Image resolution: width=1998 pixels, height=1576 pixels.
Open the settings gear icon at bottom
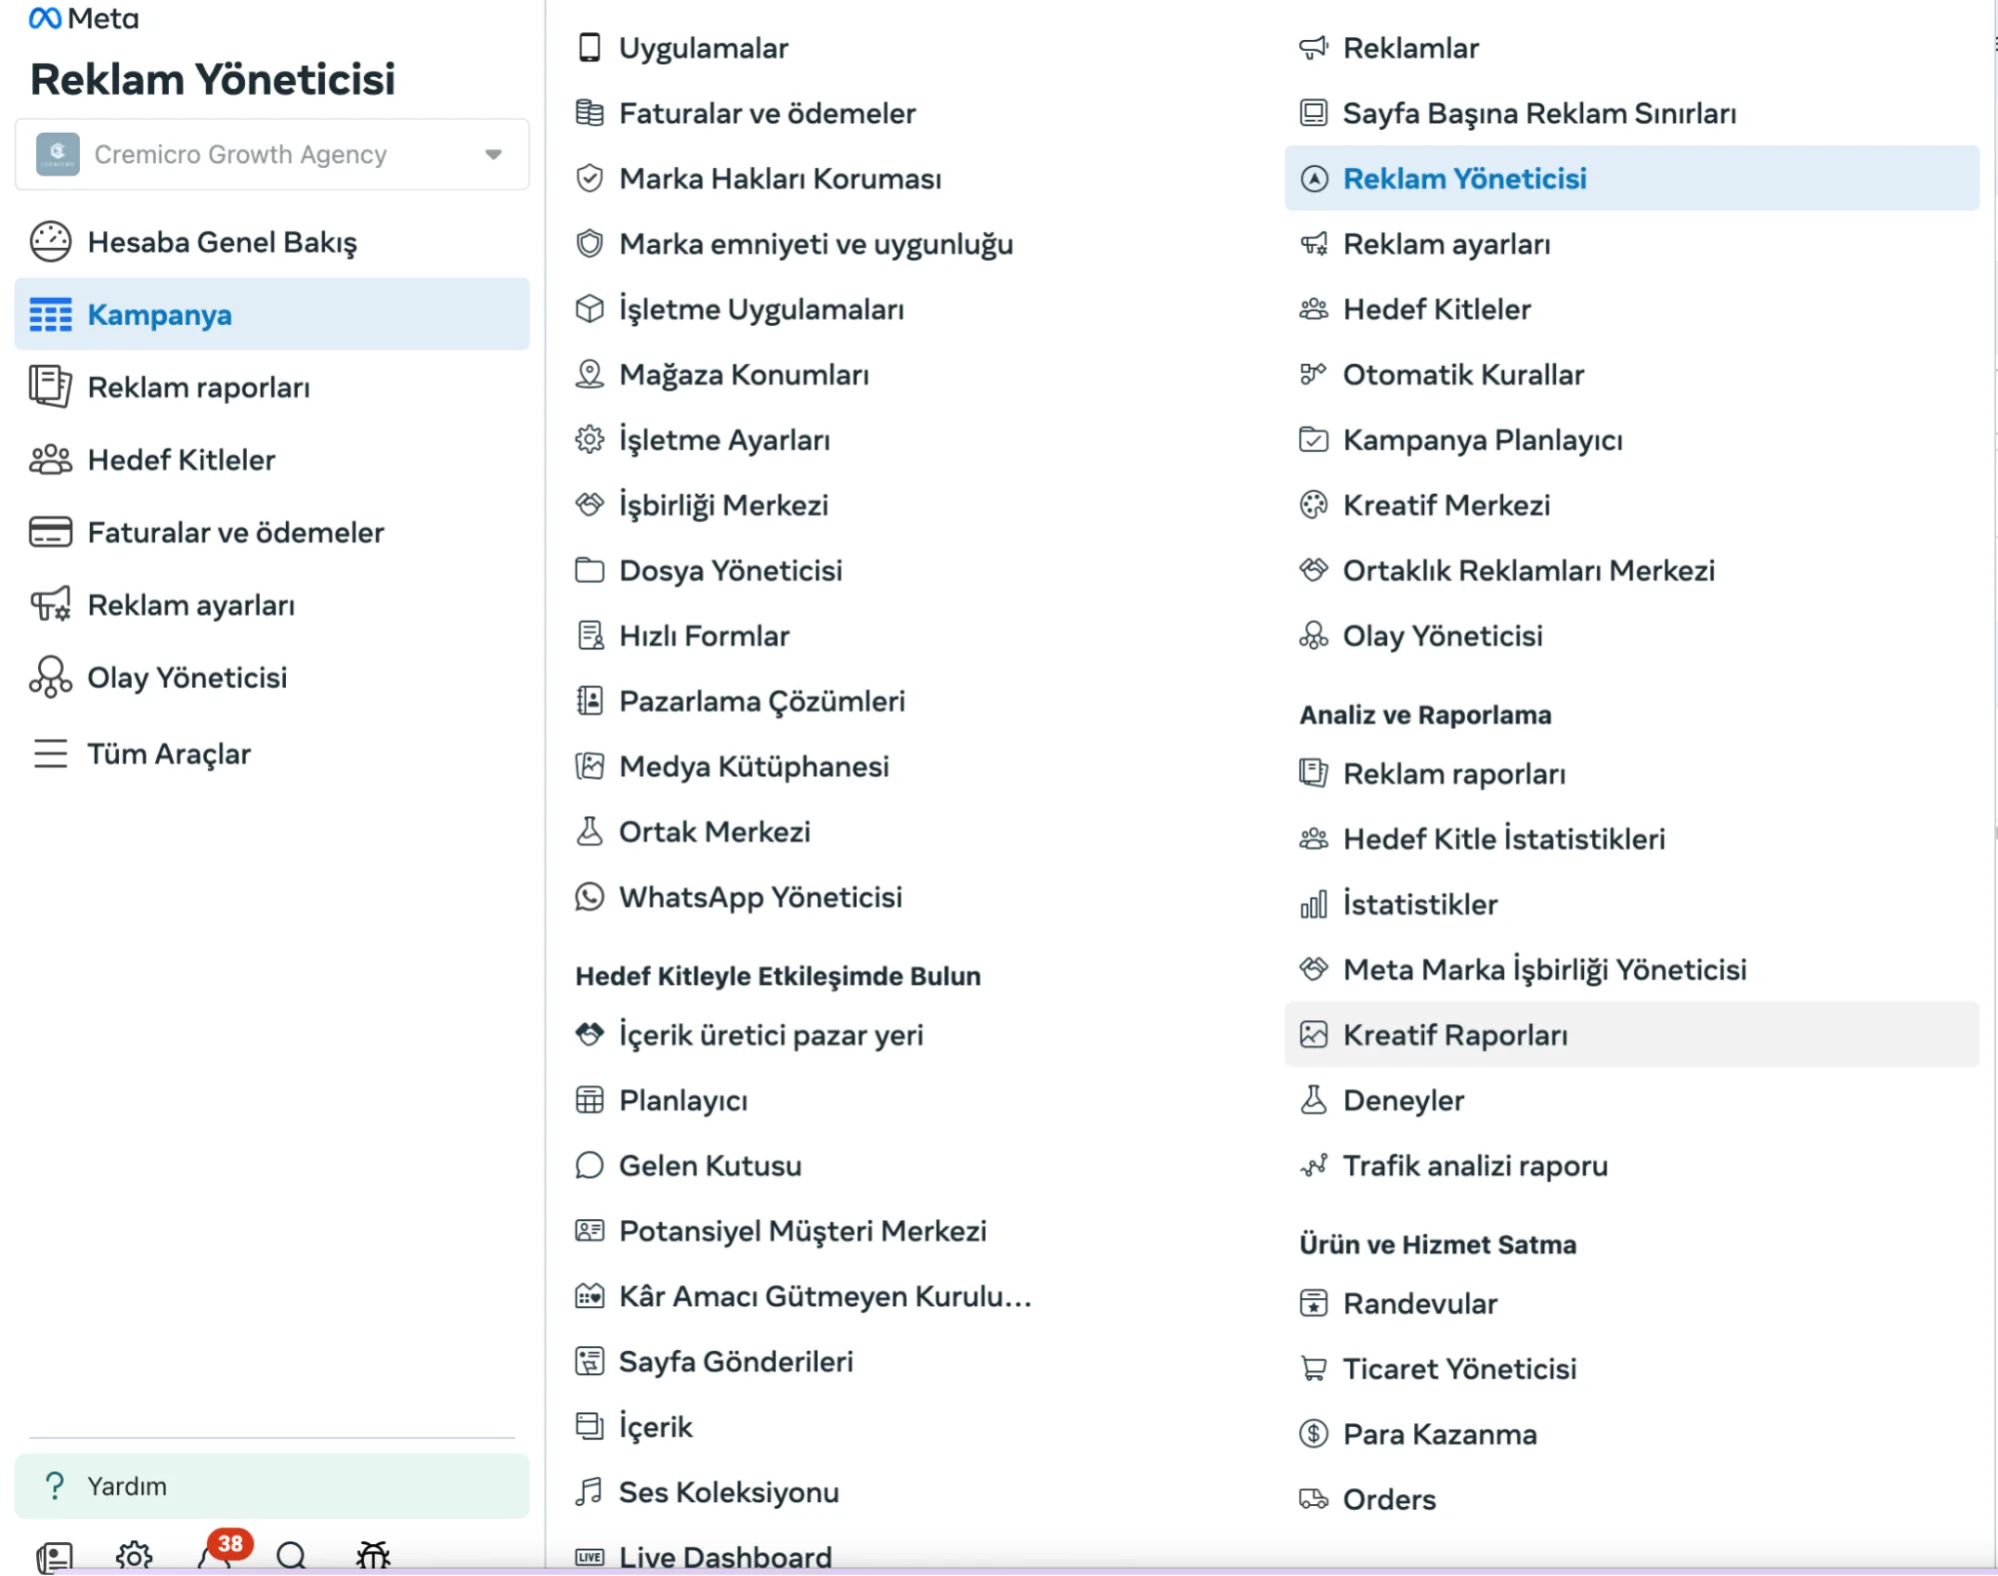pos(134,1555)
